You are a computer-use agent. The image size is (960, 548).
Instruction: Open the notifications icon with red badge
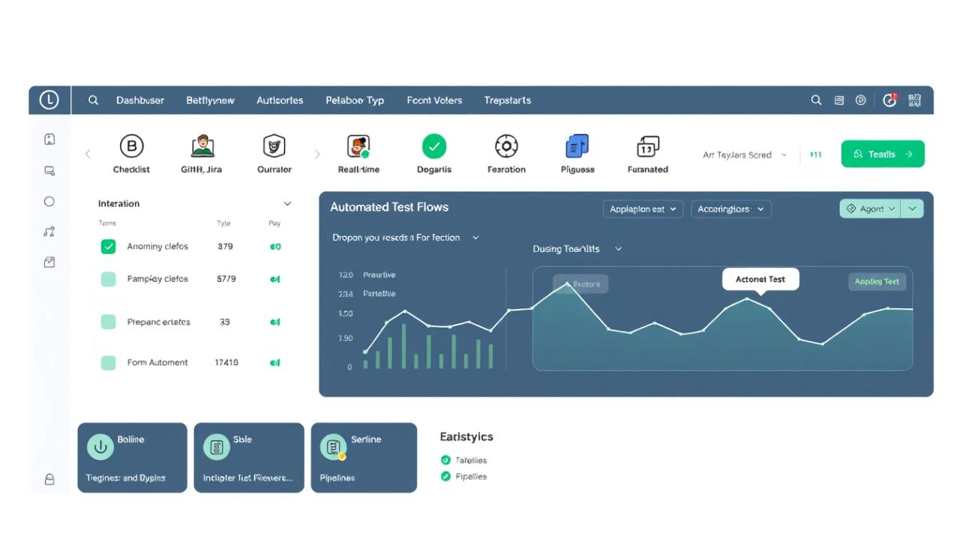(x=889, y=100)
